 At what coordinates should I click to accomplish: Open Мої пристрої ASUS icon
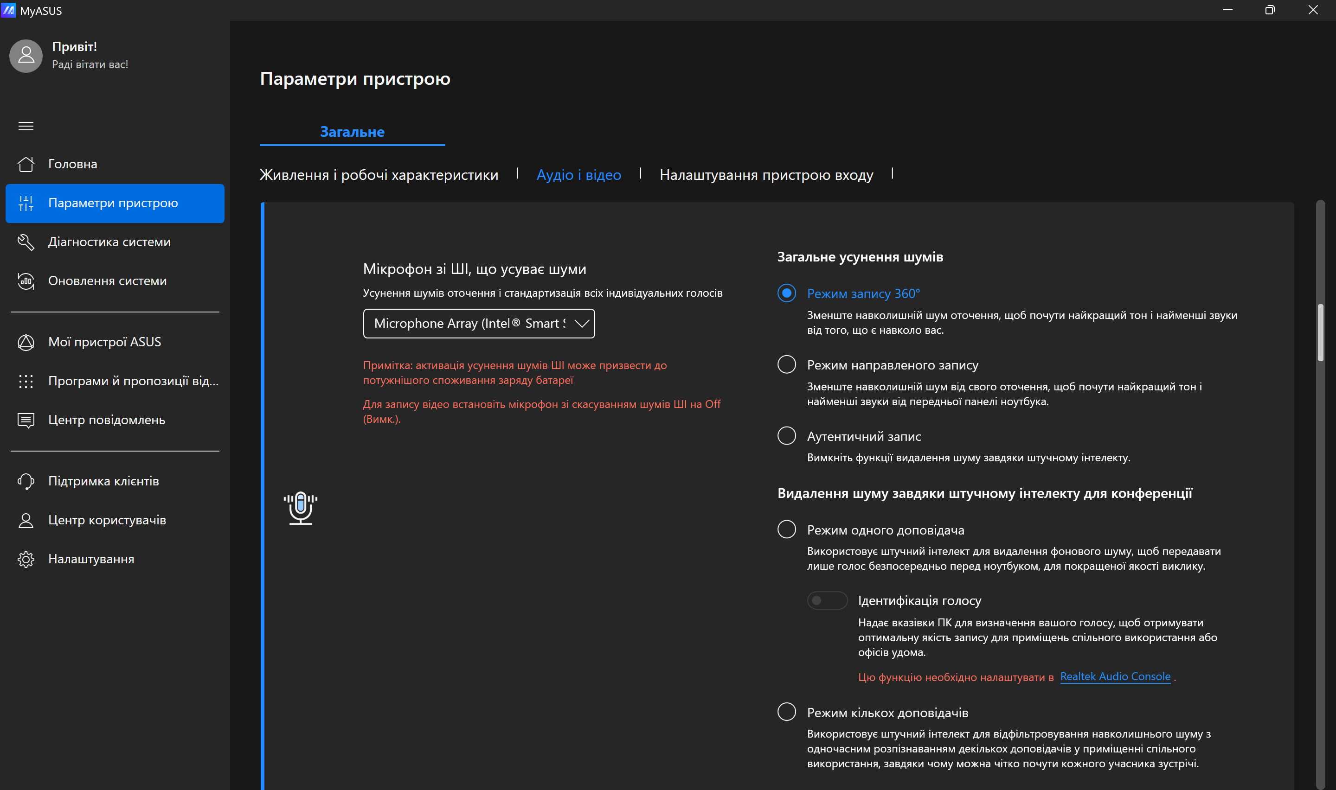coord(26,342)
